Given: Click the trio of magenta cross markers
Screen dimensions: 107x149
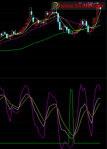Looking at the screenshot, I should (90, 3).
